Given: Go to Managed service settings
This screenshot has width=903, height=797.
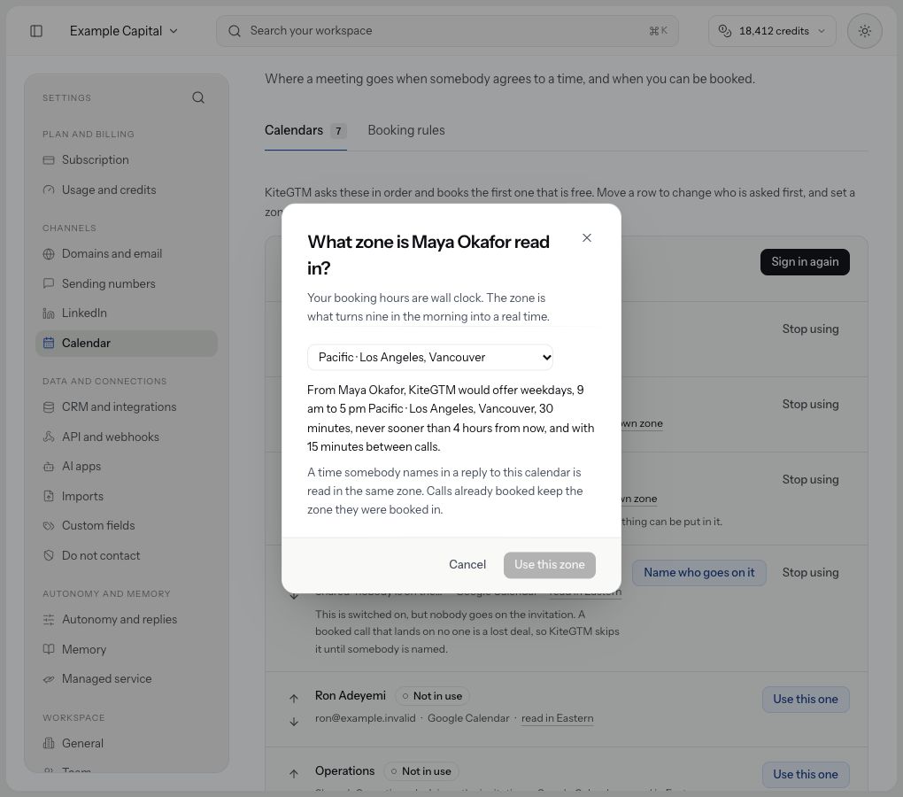Looking at the screenshot, I should click(x=127, y=679).
